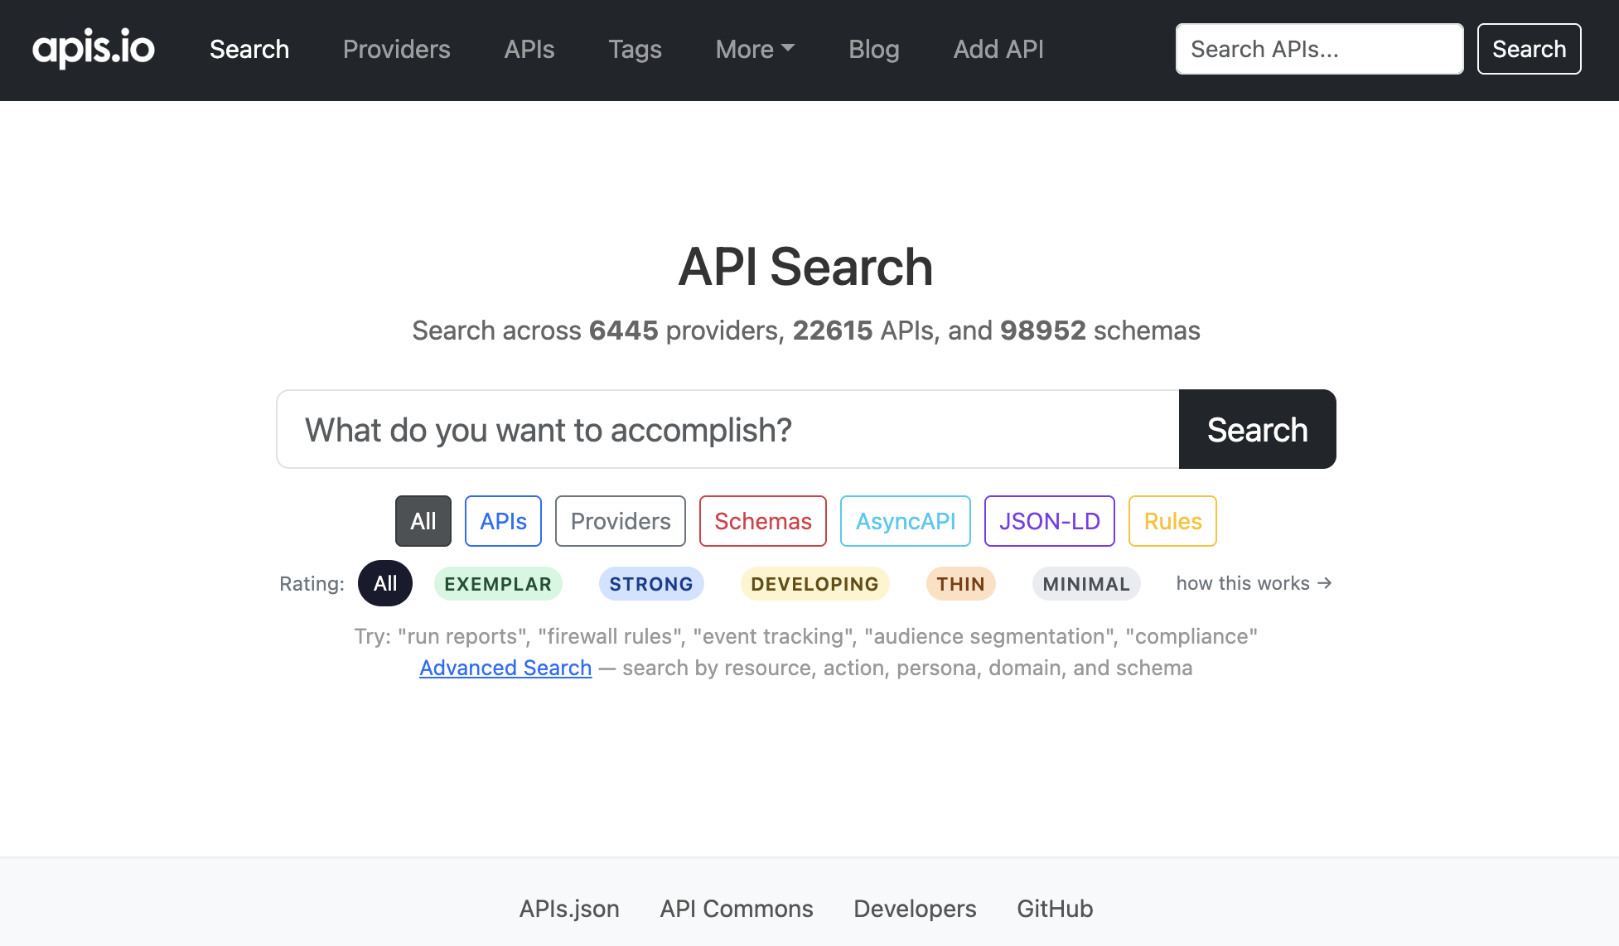Toggle the Schemas filter

coord(763,521)
